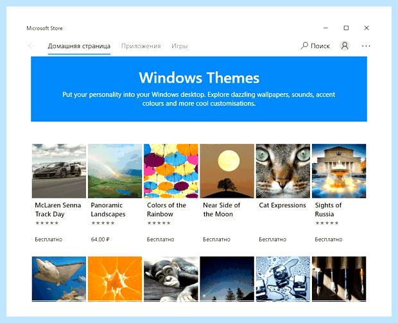Switch to the Приложения tab

coord(141,46)
